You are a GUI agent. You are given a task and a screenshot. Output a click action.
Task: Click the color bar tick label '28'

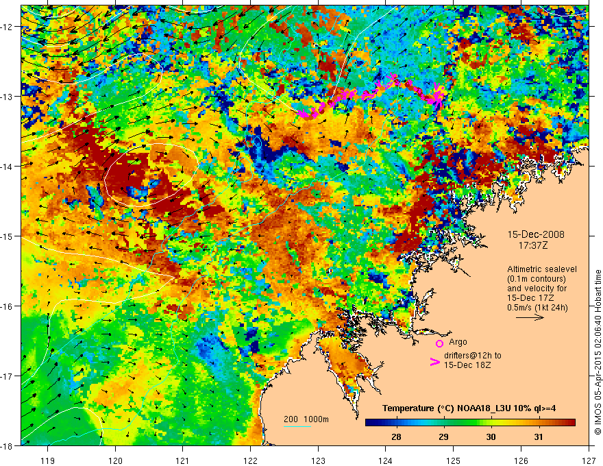coord(396,437)
